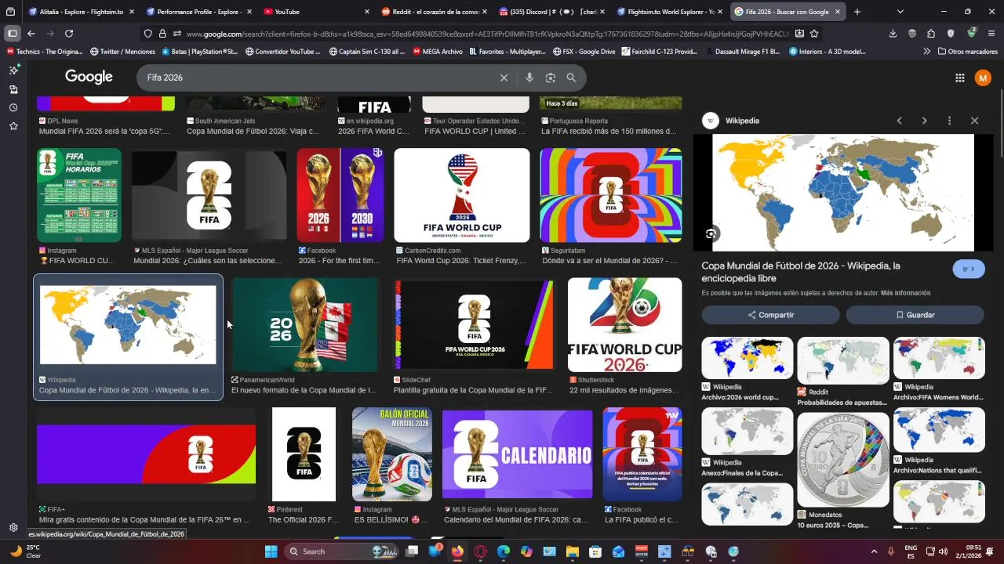Go back to the previous page
This screenshot has height=564, width=1004.
pyautogui.click(x=31, y=34)
